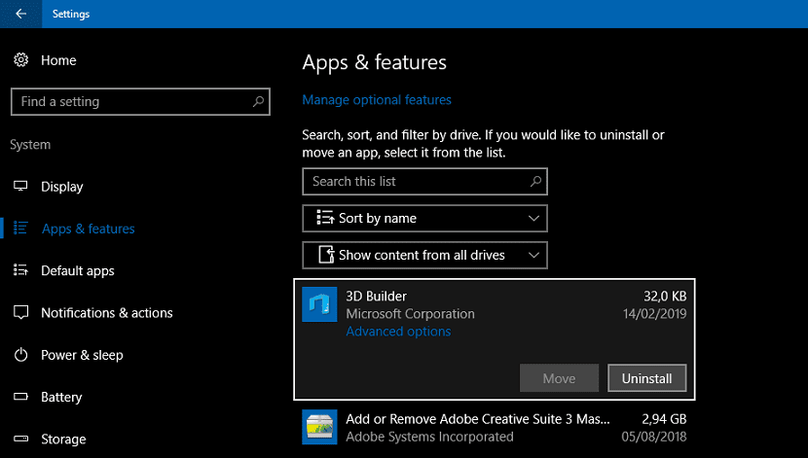Open the Show content from all drives dropdown
This screenshot has height=458, width=808.
click(x=424, y=255)
